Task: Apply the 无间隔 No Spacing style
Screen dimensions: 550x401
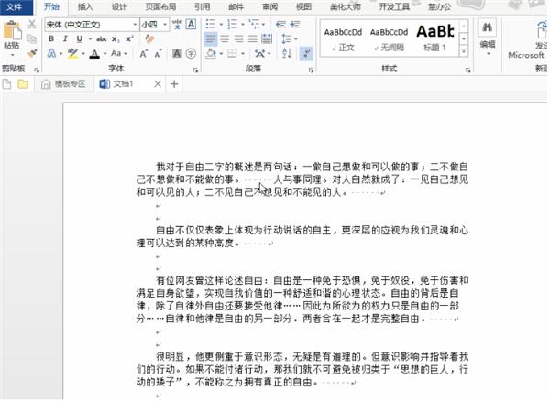Action: pos(389,38)
